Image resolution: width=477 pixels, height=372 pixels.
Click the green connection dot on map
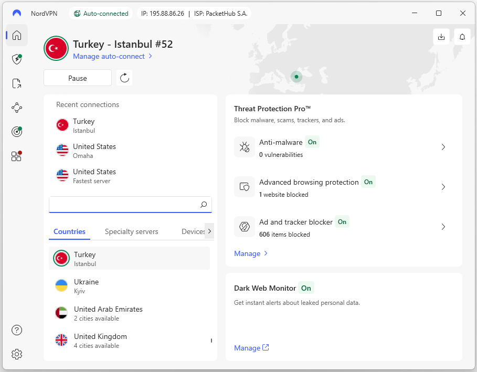pyautogui.click(x=296, y=77)
